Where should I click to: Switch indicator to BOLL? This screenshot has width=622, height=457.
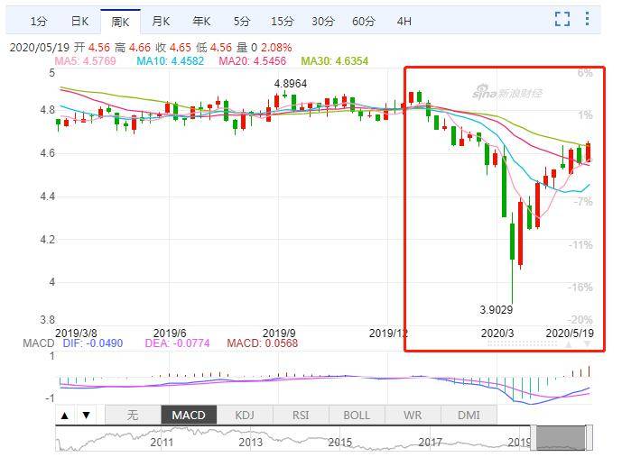click(357, 416)
